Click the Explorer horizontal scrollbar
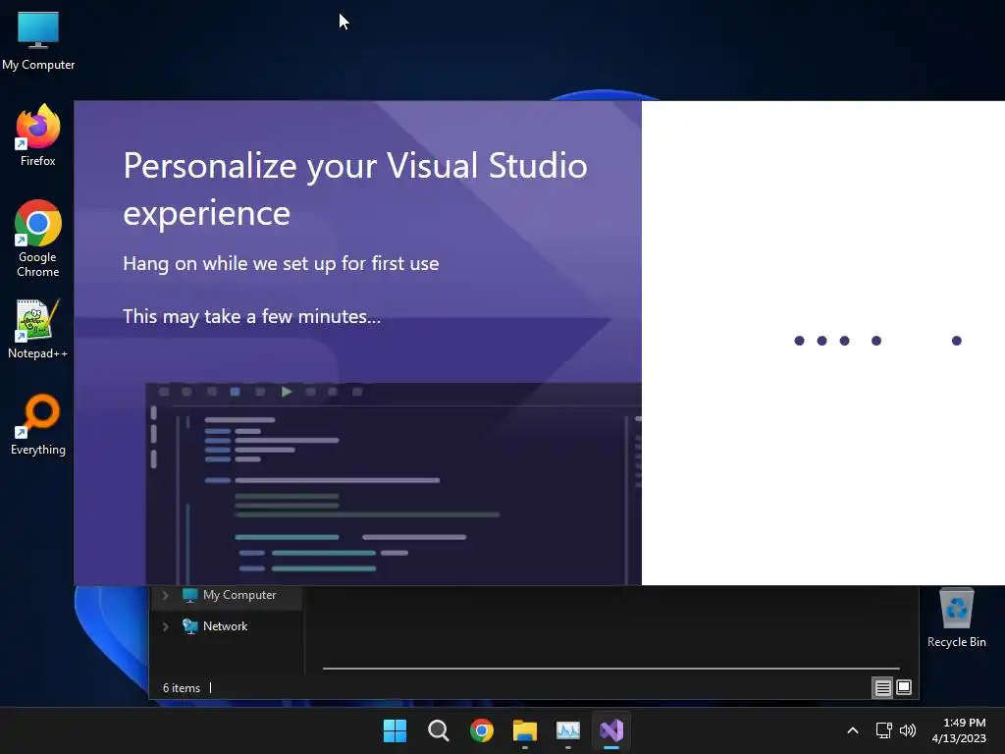 610,668
